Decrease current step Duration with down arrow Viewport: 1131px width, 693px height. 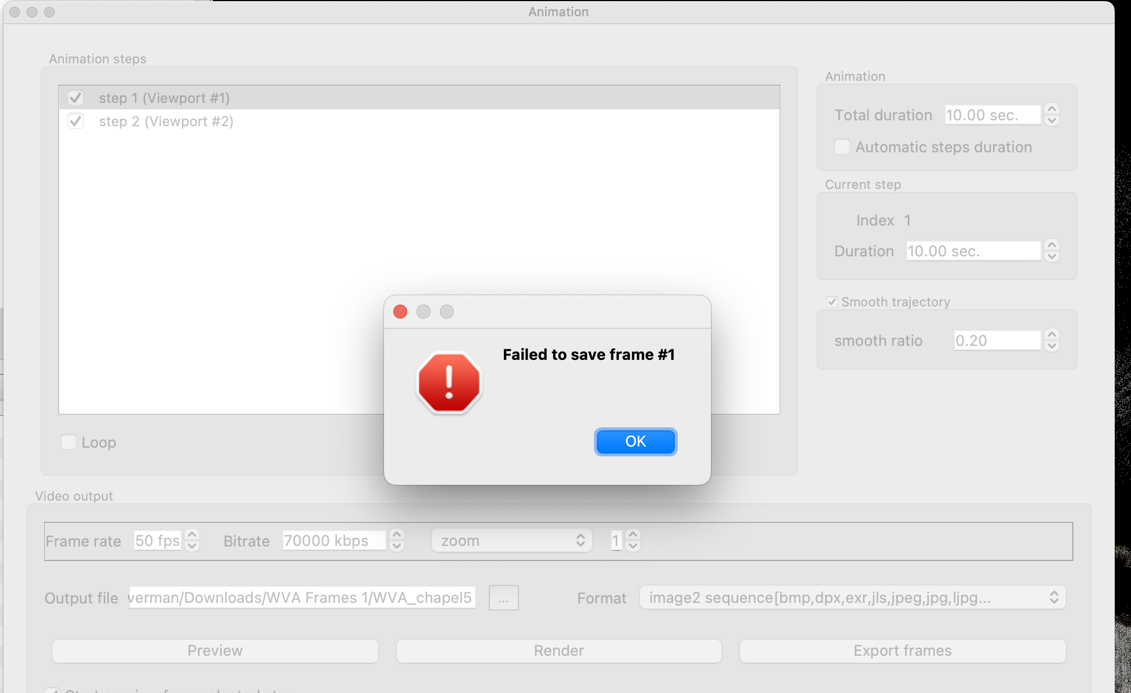[1052, 256]
